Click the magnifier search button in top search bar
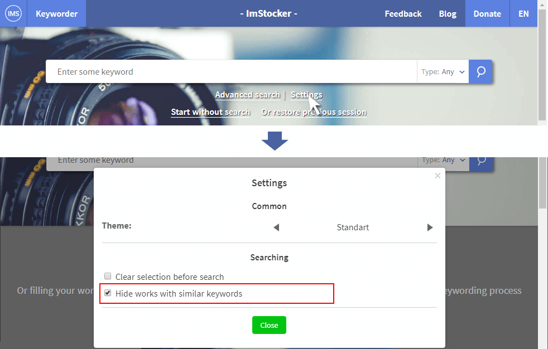 [x=480, y=71]
